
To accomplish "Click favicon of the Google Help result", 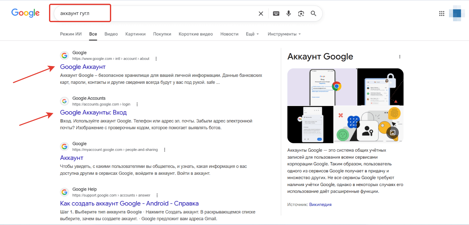I will coord(65,192).
